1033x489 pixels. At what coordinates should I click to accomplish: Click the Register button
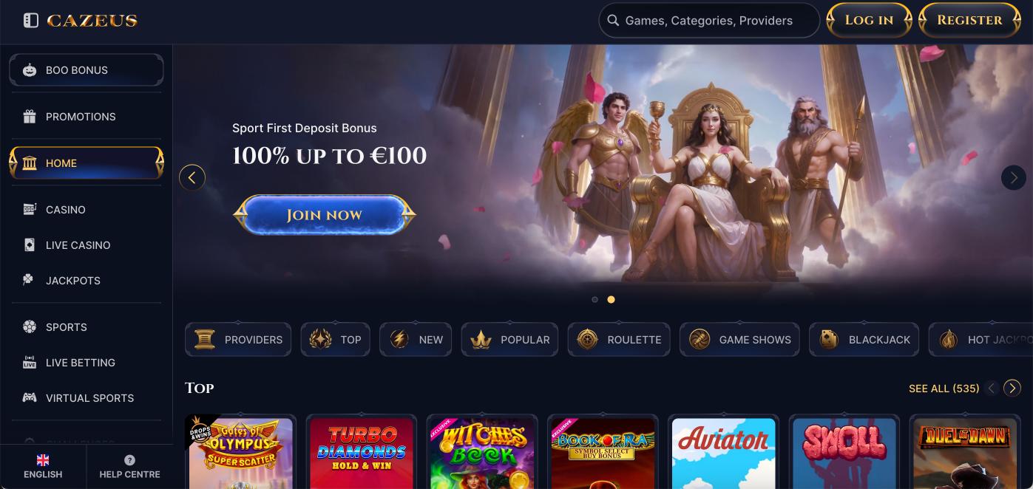969,21
